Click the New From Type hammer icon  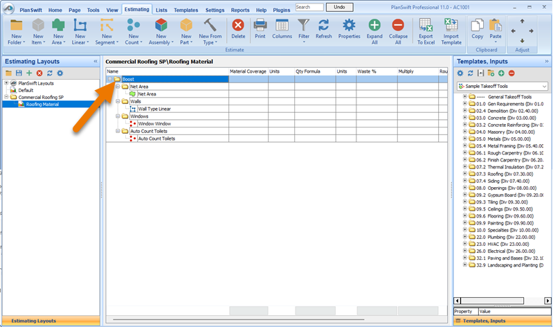click(x=210, y=26)
